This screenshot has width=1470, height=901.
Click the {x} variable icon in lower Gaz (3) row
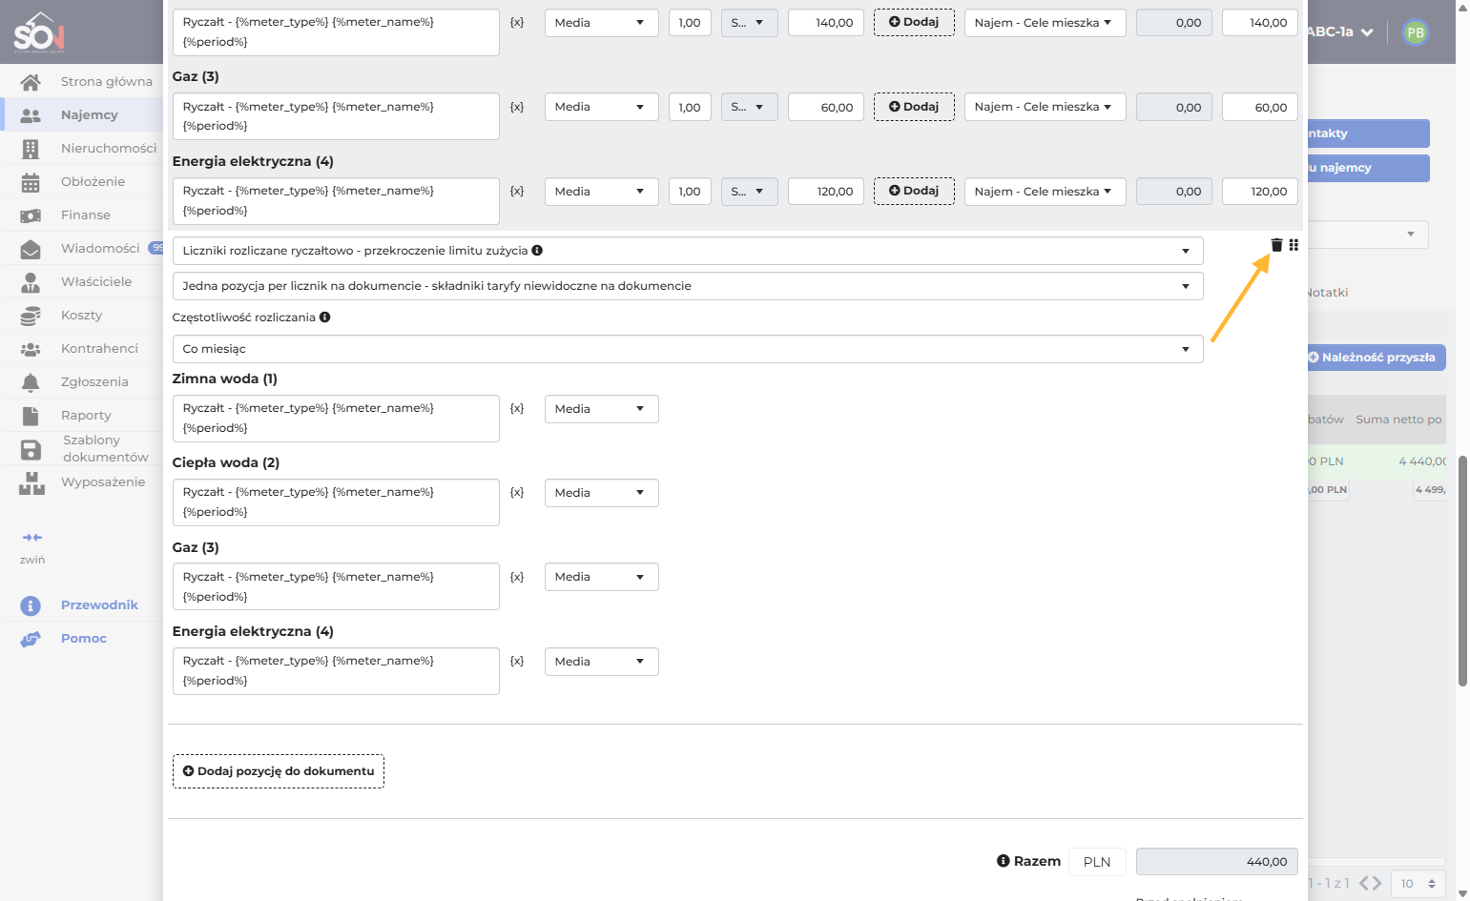coord(517,577)
